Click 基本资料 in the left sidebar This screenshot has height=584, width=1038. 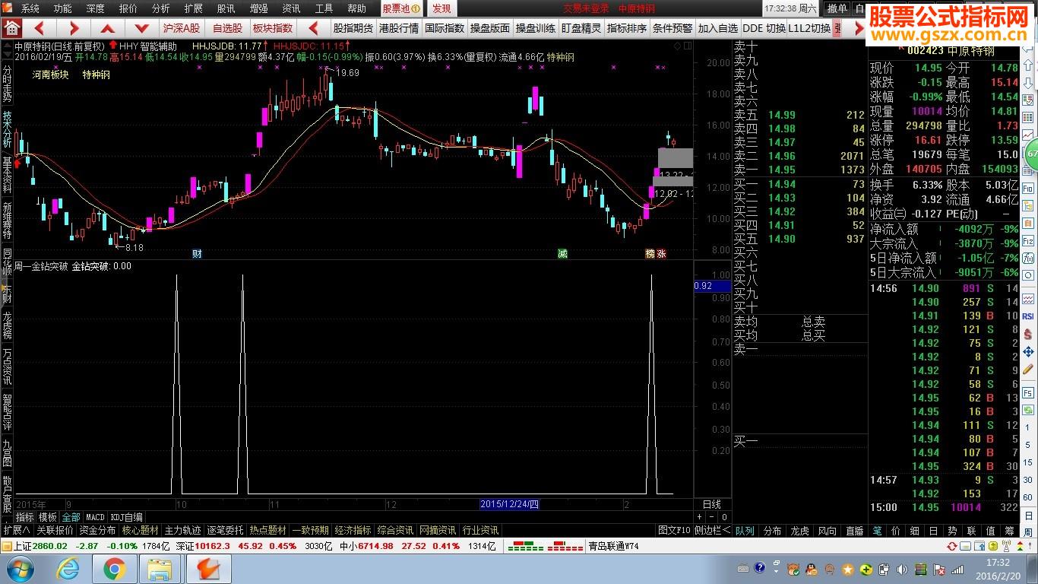pos(7,174)
